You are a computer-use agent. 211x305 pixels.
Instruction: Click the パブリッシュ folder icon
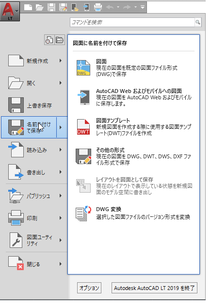click(x=16, y=196)
